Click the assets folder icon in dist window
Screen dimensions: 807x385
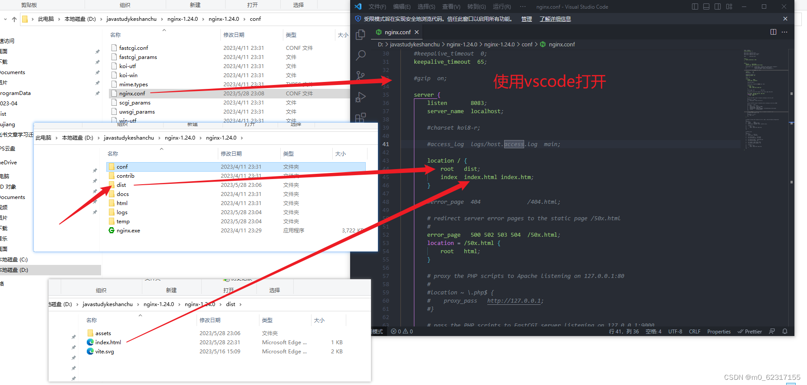(x=90, y=333)
